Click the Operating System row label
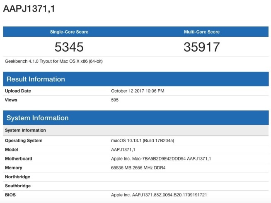Screen dimensions: 271x203 [x=24, y=141]
